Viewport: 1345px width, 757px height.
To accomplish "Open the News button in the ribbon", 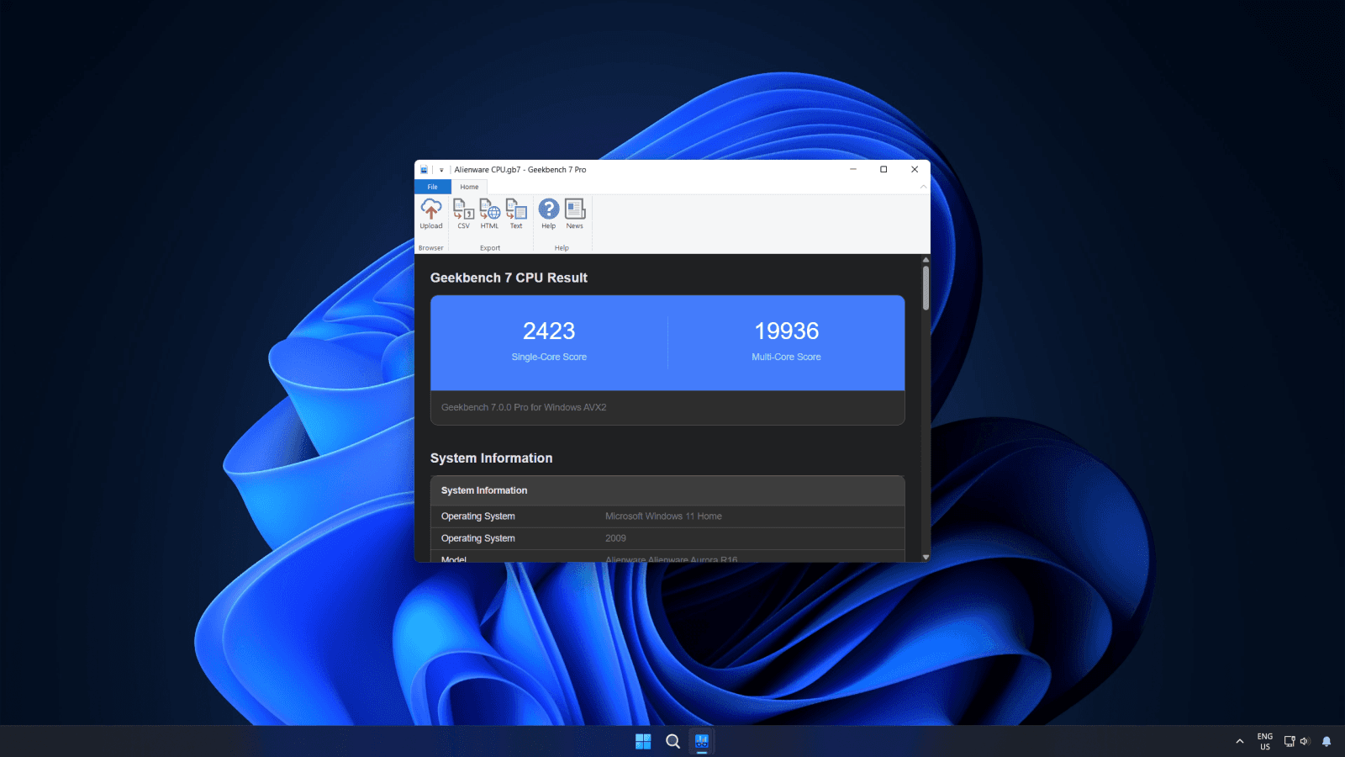I will 575,214.
